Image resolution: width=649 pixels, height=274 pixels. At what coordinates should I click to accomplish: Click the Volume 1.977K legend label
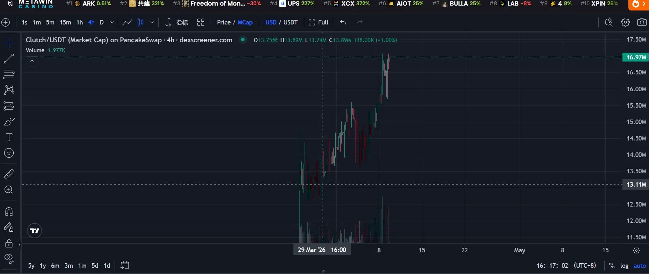(x=45, y=50)
